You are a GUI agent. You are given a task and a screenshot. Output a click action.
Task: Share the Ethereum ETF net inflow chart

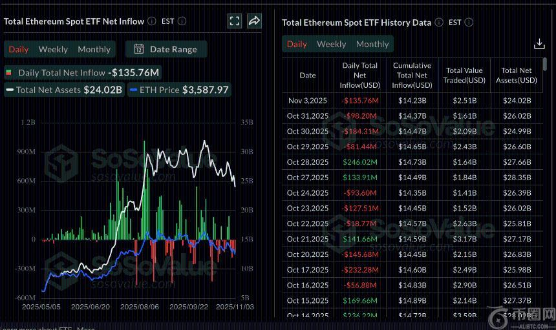pyautogui.click(x=254, y=21)
